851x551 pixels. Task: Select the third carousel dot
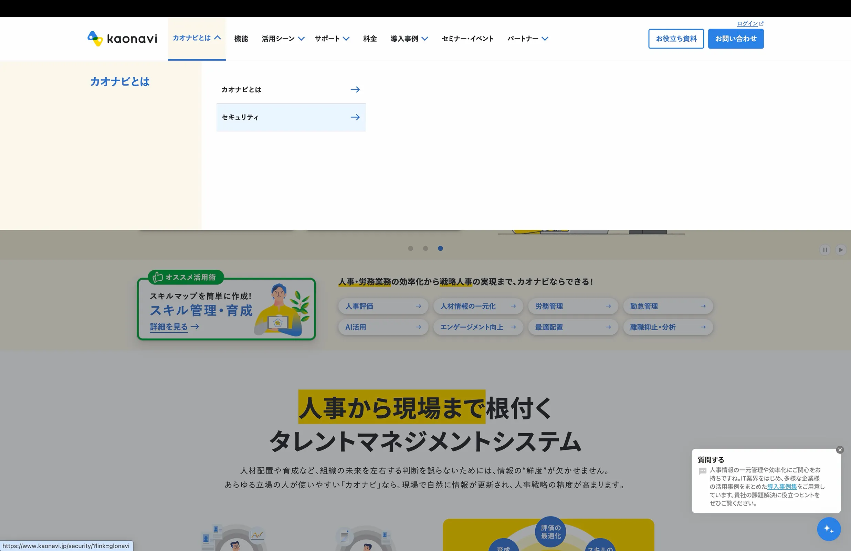(x=441, y=248)
